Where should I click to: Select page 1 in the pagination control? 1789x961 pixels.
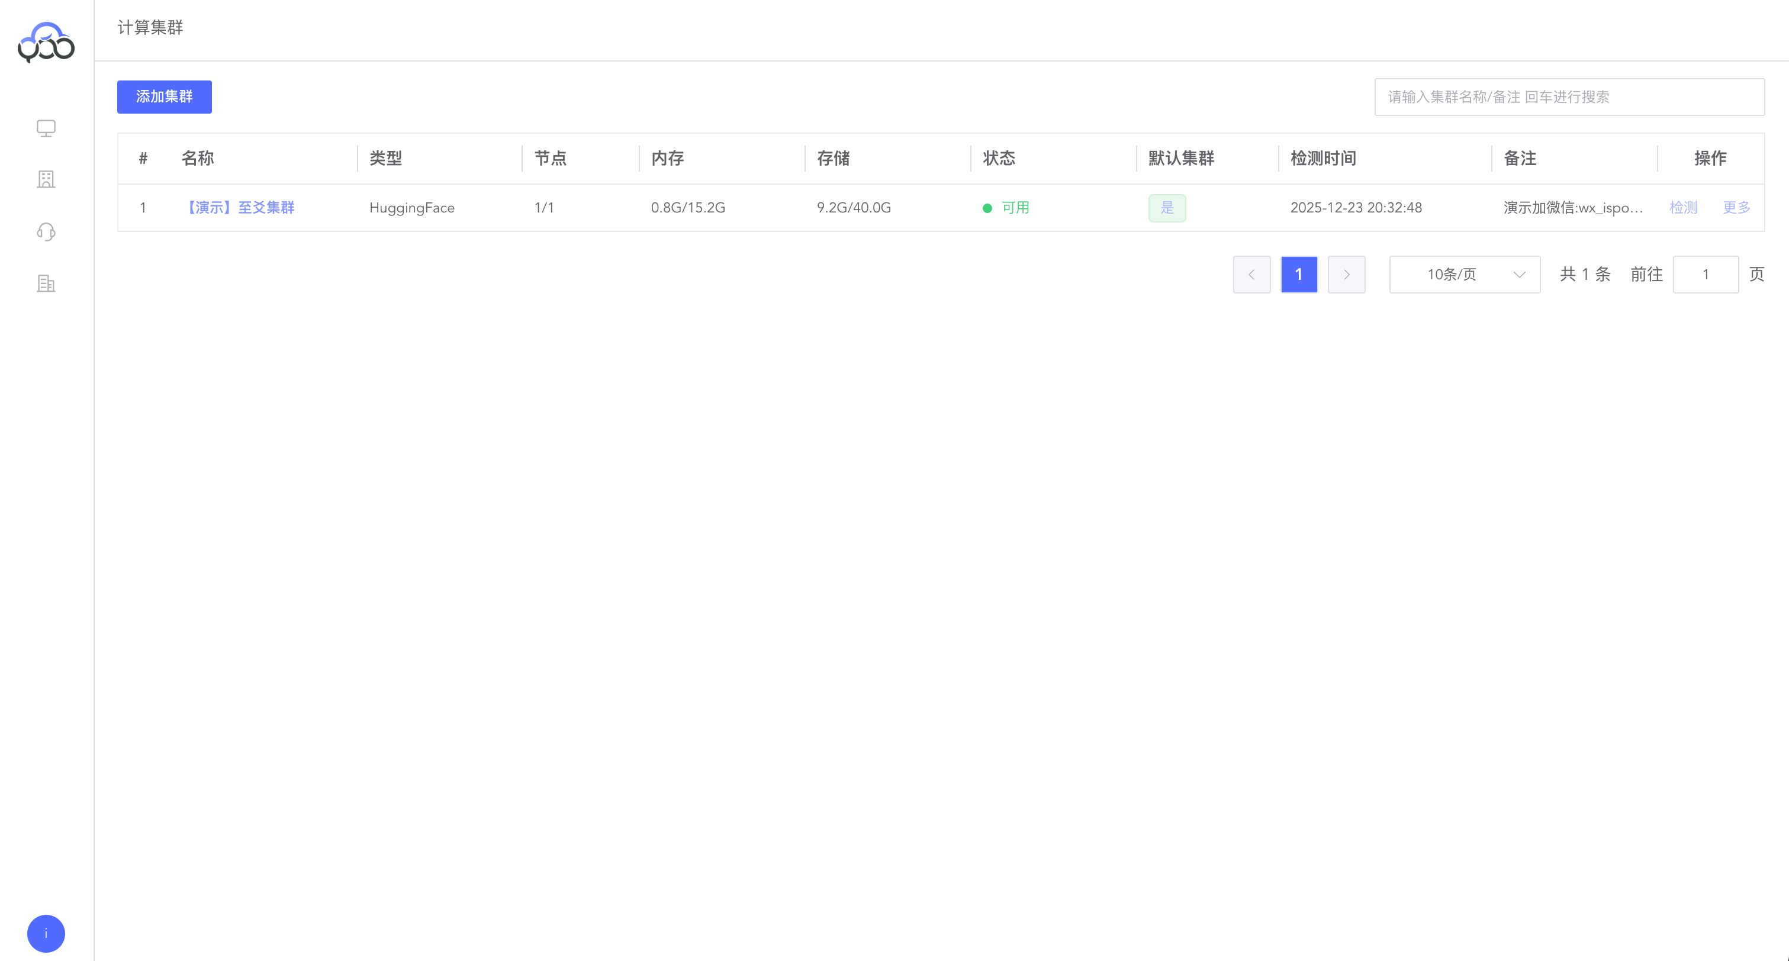point(1299,274)
